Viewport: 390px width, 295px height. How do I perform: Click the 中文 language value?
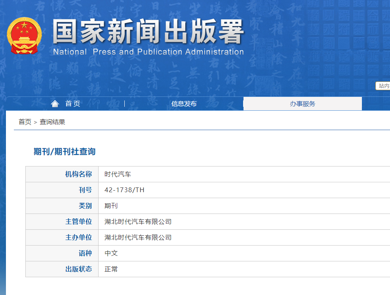111,253
